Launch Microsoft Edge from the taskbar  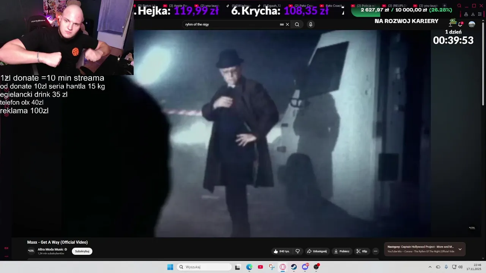(249, 267)
